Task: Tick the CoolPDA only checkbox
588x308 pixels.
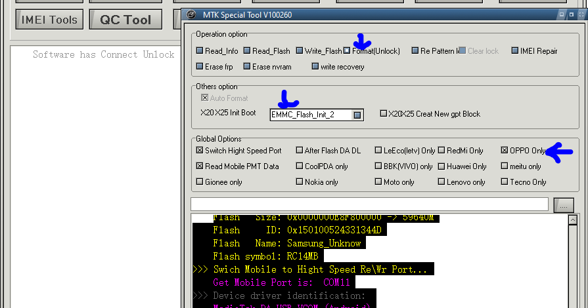Action: click(x=299, y=166)
